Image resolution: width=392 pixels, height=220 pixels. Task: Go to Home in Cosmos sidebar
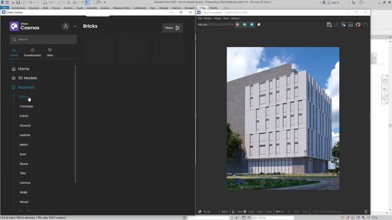[x=21, y=68]
